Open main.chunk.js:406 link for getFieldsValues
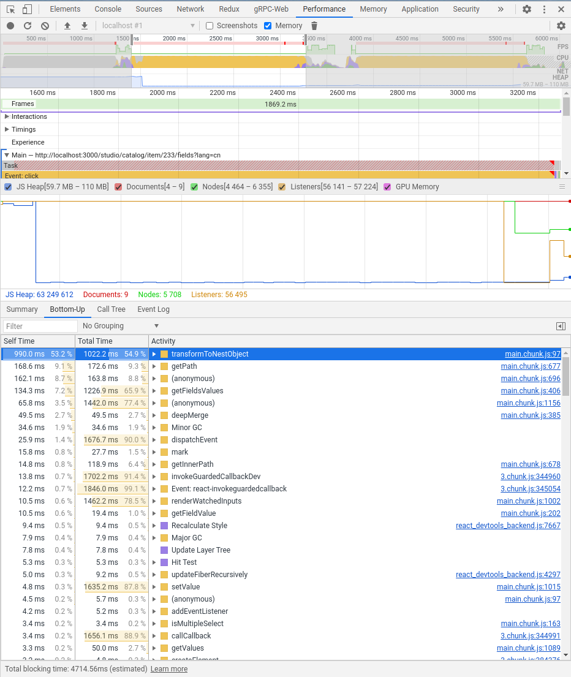 531,391
